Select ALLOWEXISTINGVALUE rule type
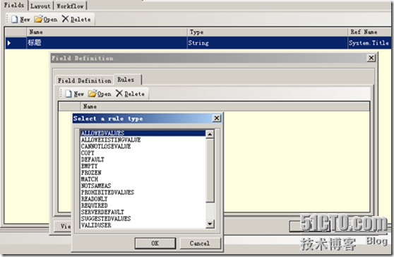 (143, 140)
